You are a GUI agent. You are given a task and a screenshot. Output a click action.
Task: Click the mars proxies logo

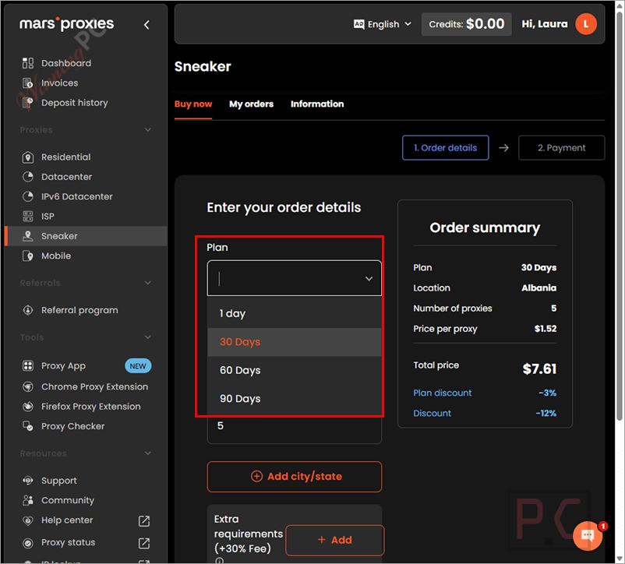(66, 24)
